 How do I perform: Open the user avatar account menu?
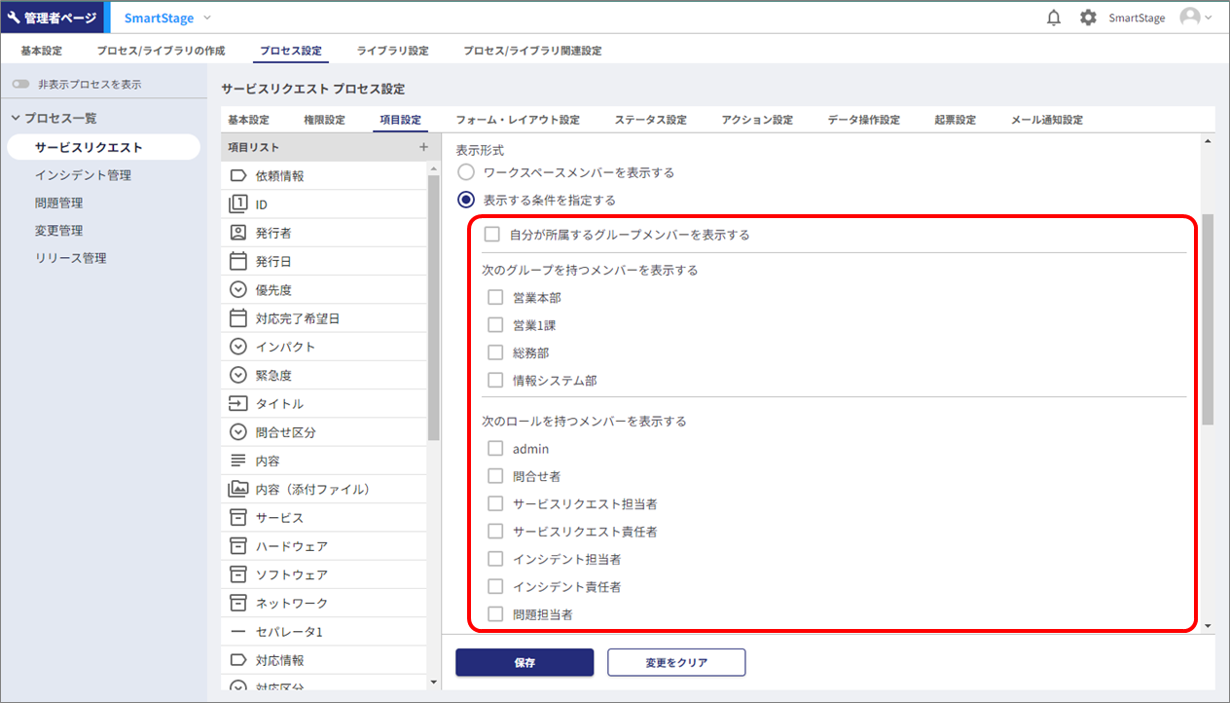(1195, 18)
